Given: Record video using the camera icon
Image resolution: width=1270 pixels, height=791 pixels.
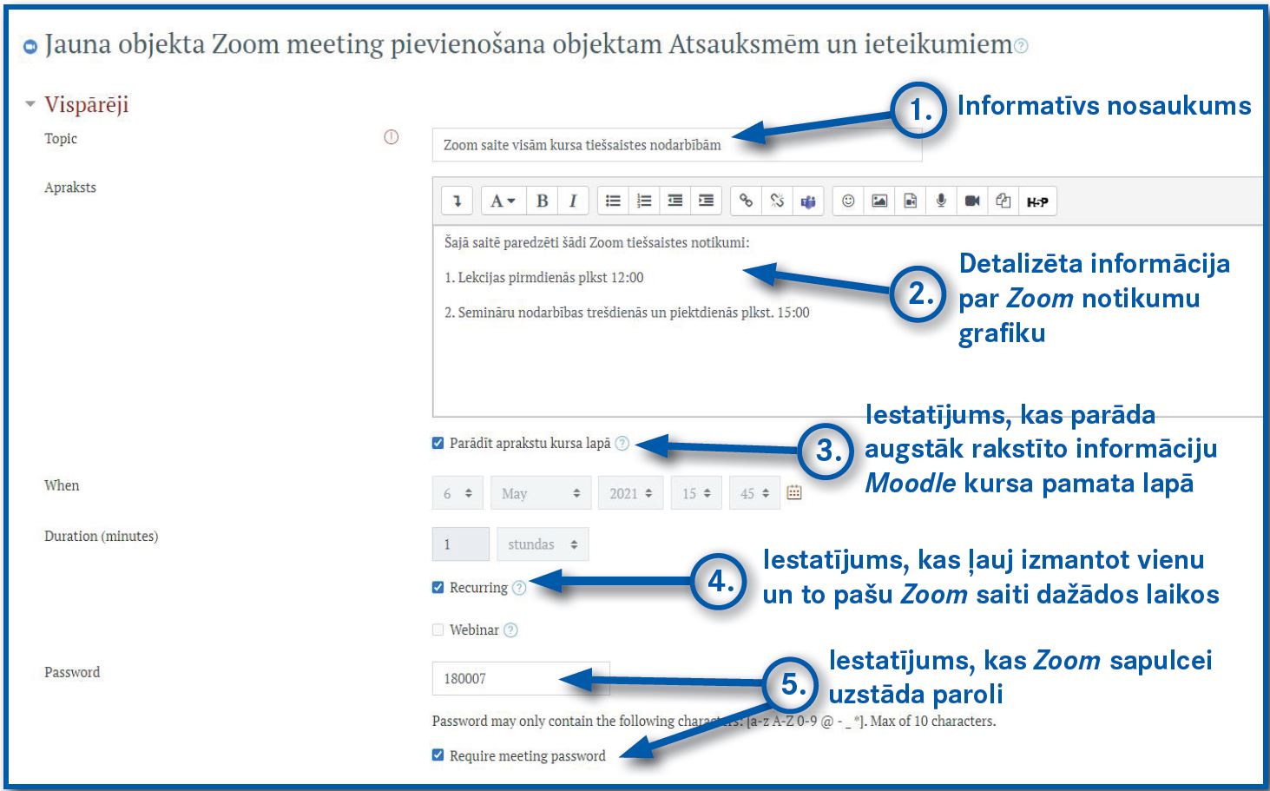Looking at the screenshot, I should (972, 201).
